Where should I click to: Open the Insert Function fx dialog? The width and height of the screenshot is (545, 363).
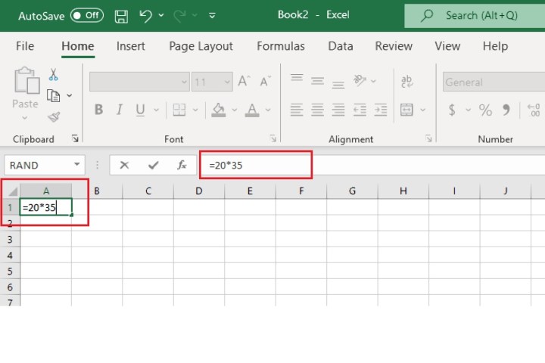(182, 165)
